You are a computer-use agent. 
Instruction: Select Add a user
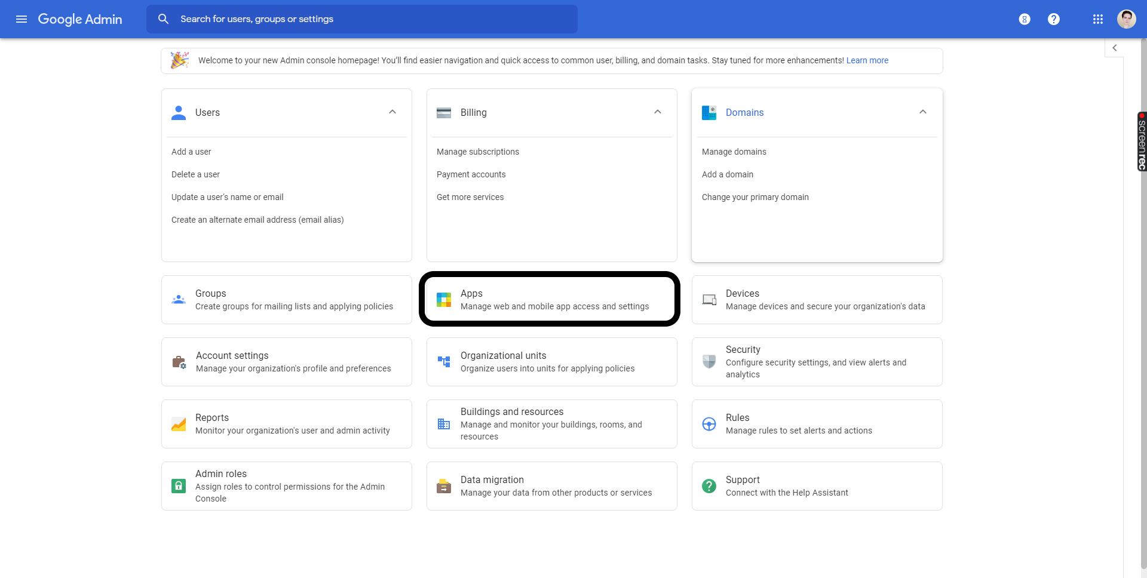[191, 152]
